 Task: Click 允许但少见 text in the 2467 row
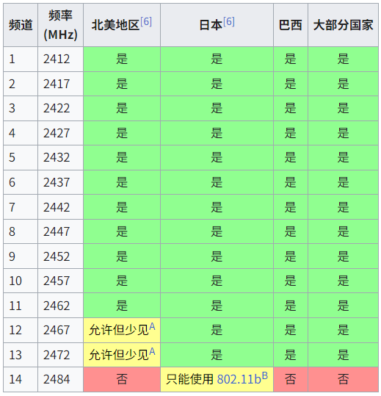pyautogui.click(x=119, y=330)
